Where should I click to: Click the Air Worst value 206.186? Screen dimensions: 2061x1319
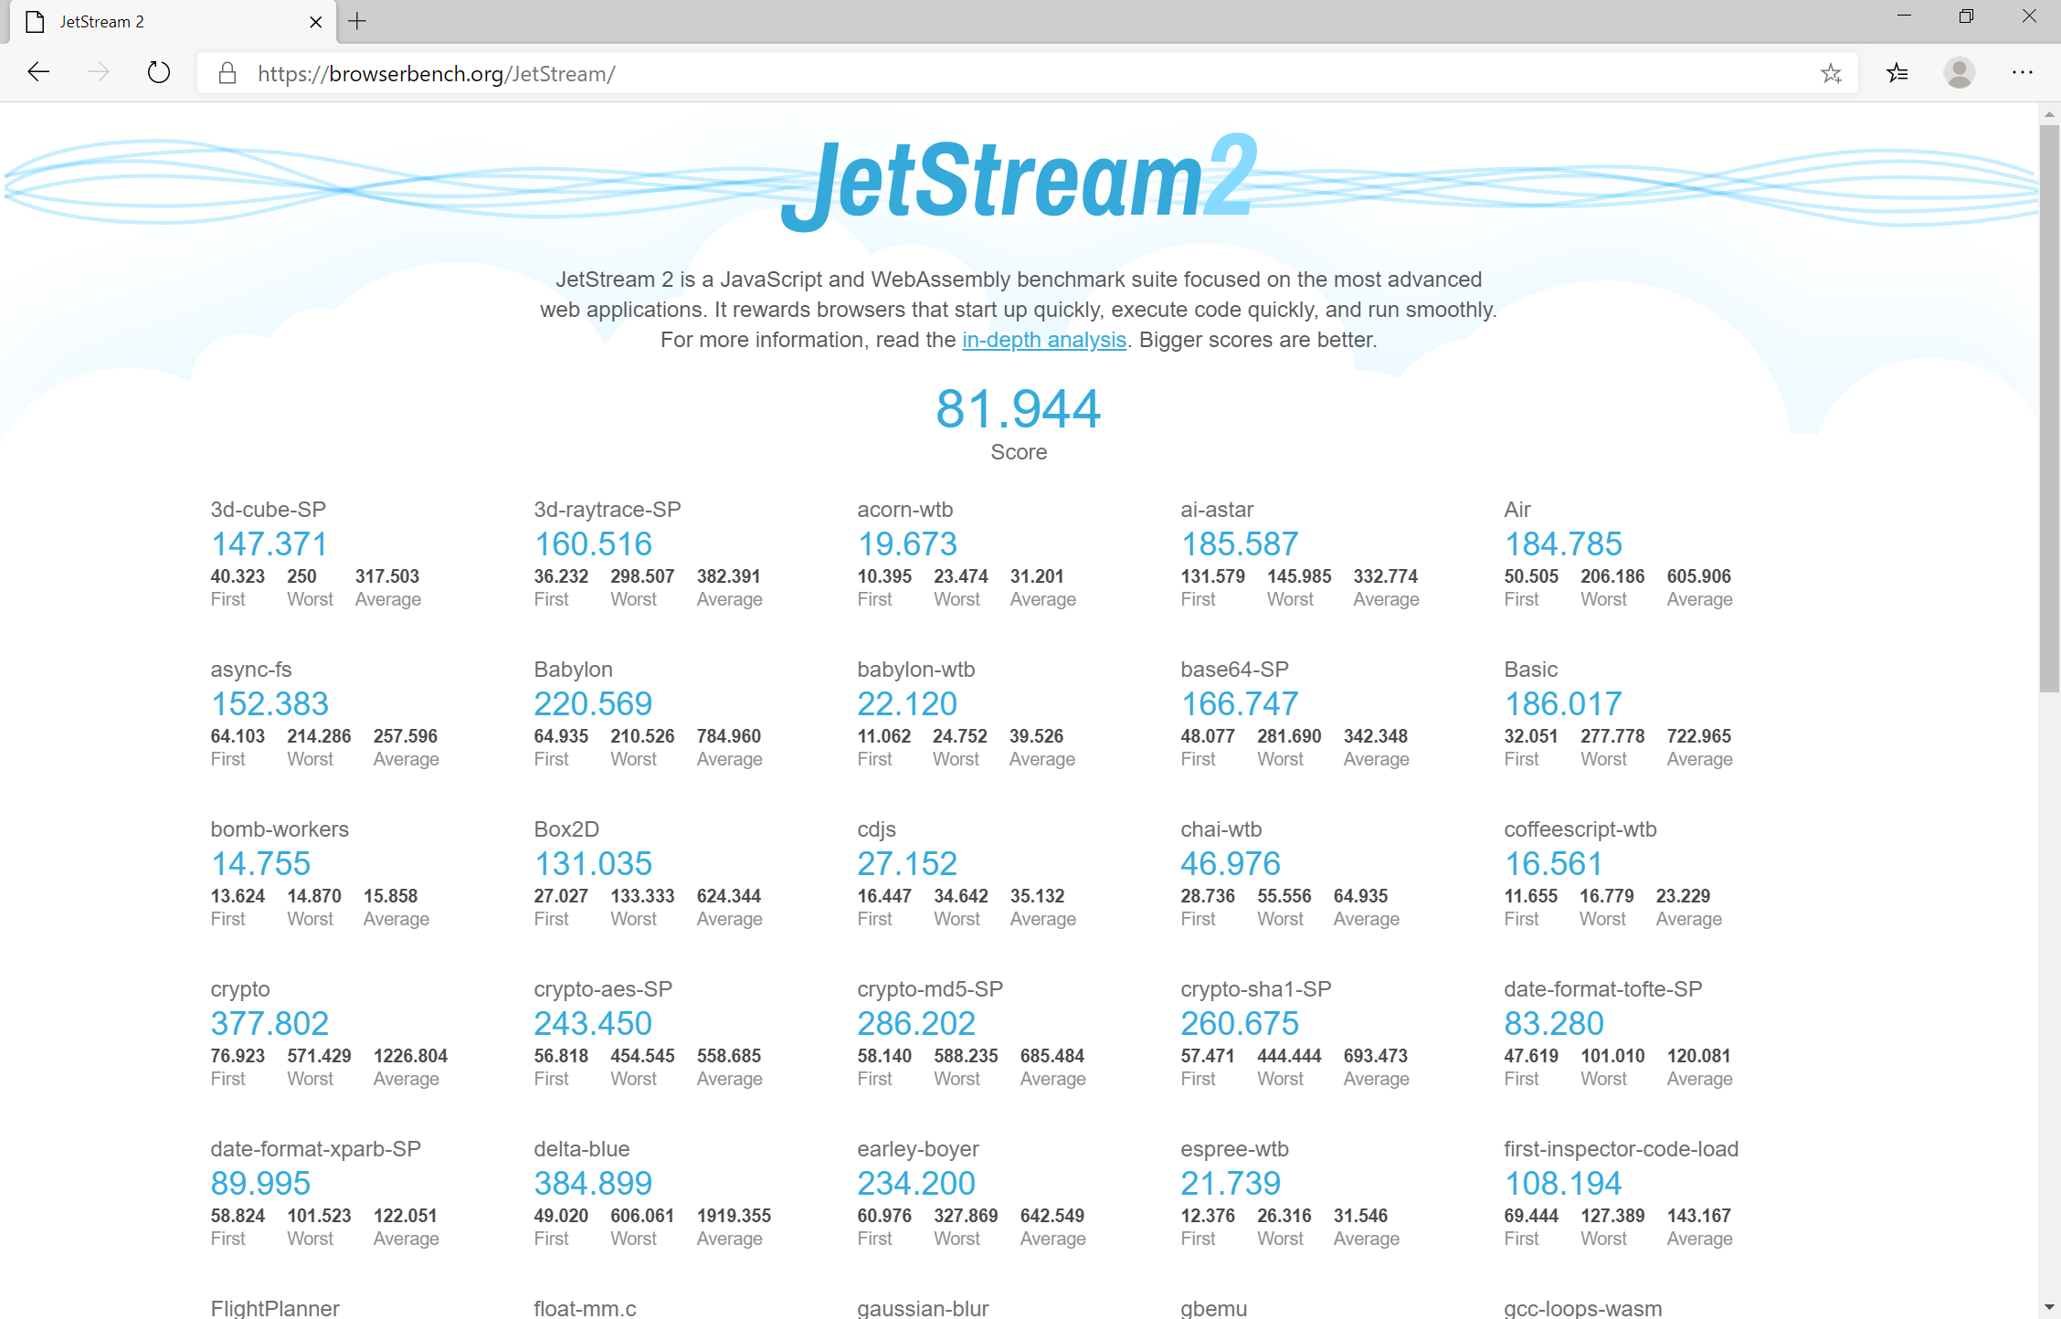[x=1612, y=576]
